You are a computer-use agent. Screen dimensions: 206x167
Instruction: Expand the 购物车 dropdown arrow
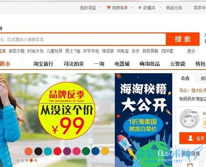coord(131,7)
